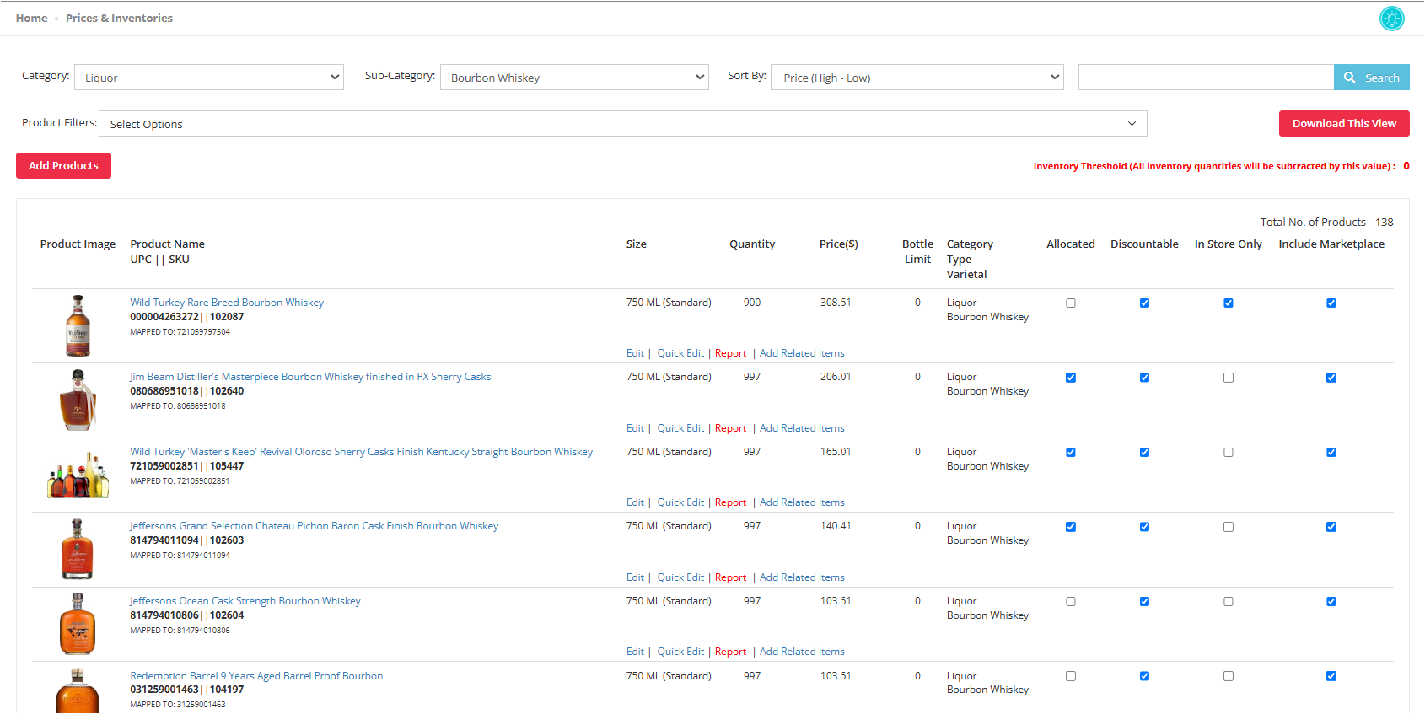The height and width of the screenshot is (714, 1425).
Task: Click Quick Edit for Jim Beam Distiller's Masterpiece
Action: pyautogui.click(x=680, y=428)
